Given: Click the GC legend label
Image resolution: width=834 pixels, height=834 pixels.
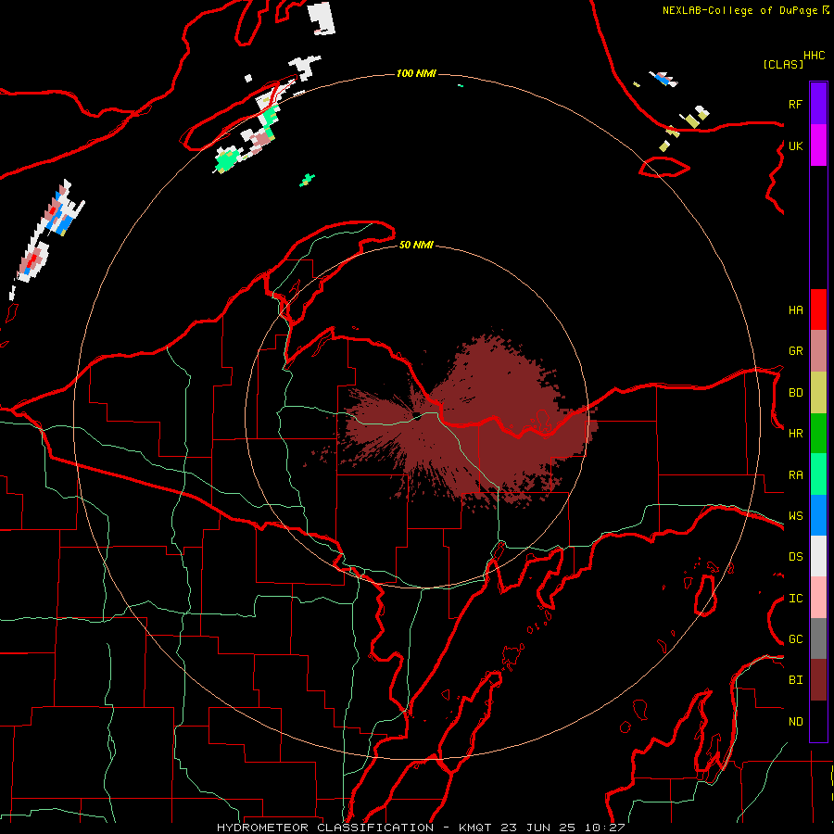Looking at the screenshot, I should point(795,639).
